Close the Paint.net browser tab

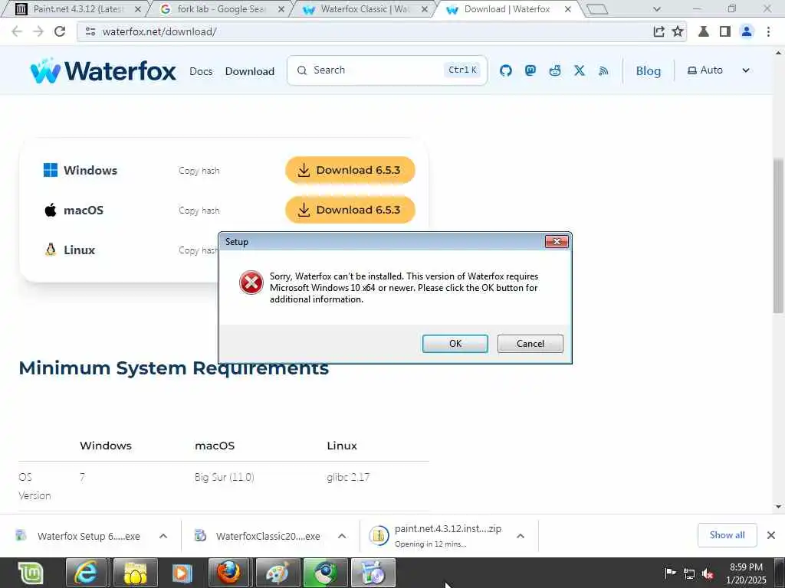click(138, 9)
